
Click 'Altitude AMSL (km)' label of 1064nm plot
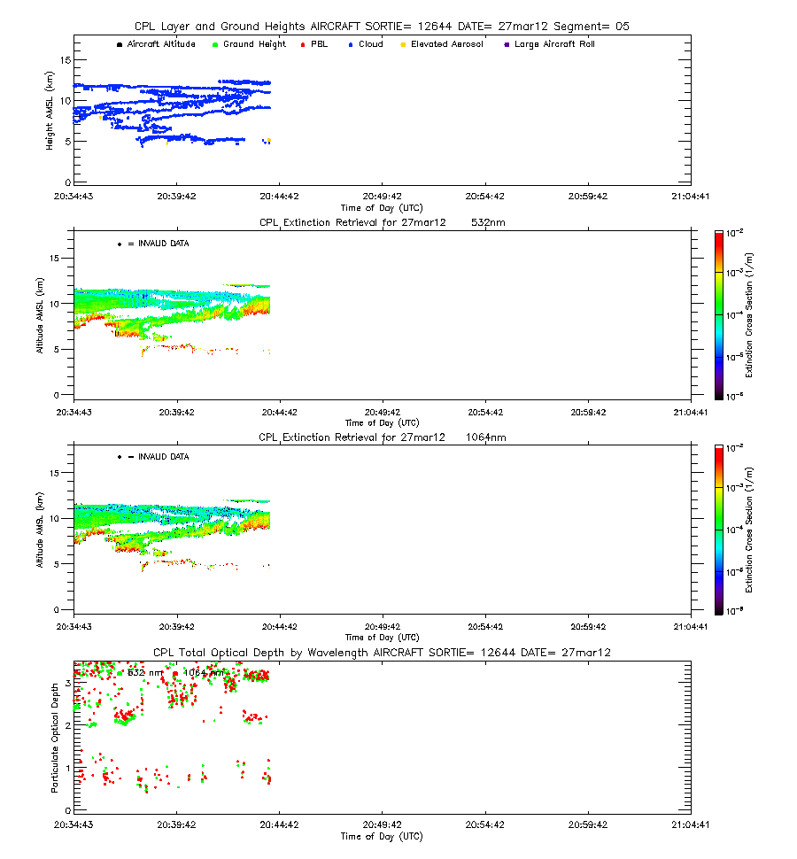click(40, 530)
